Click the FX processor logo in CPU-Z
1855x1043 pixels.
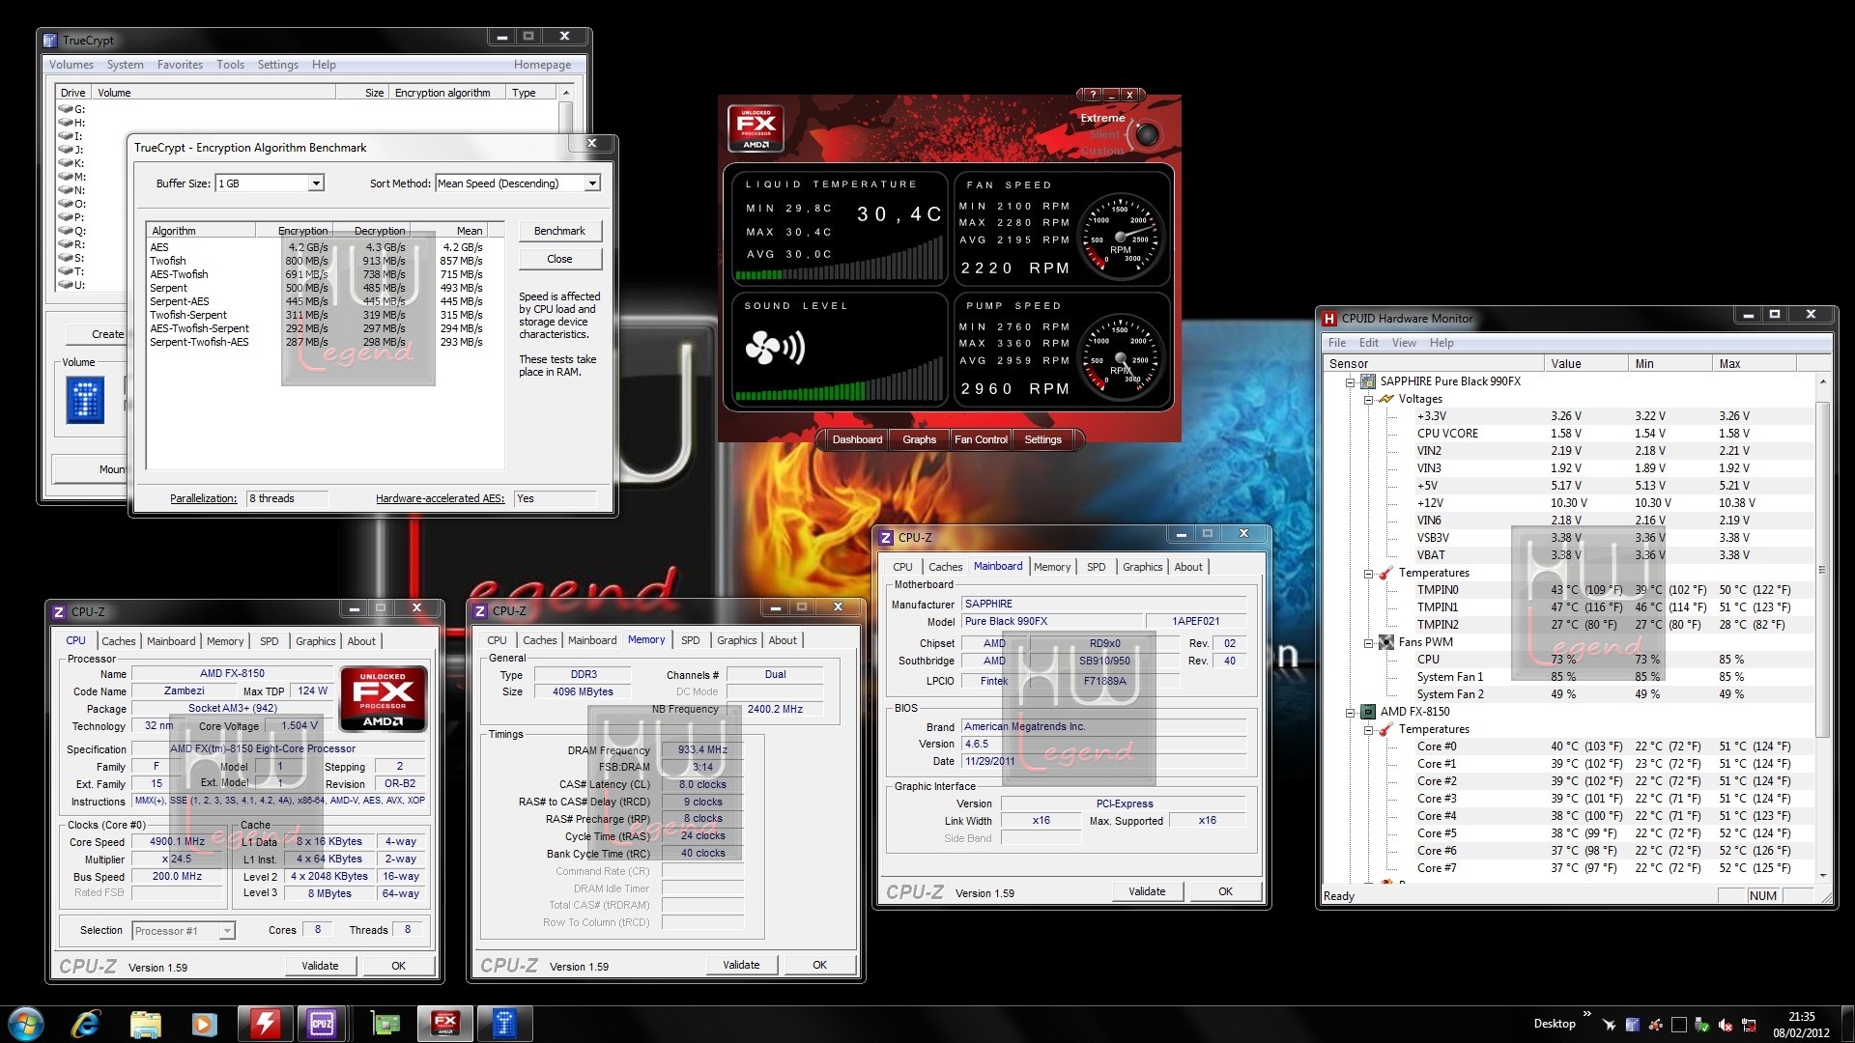[x=384, y=698]
